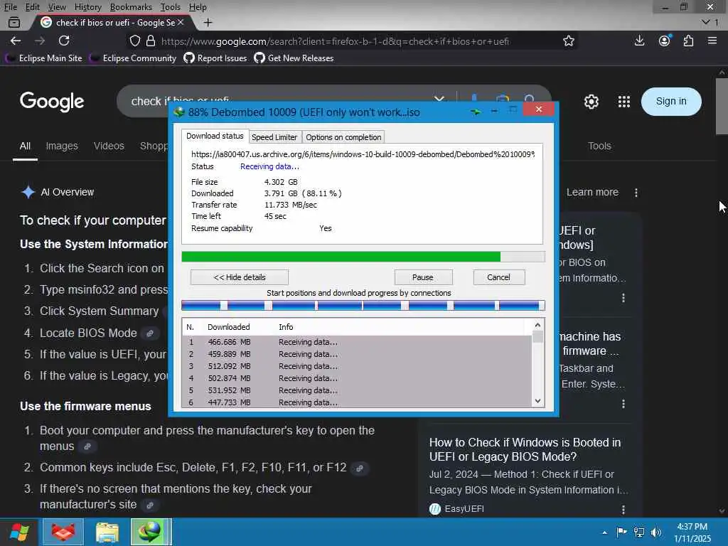Open the History menu

point(87,7)
